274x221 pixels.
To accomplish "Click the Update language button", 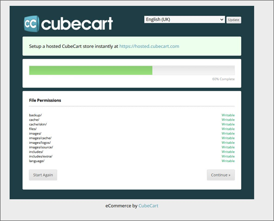I will (x=234, y=20).
